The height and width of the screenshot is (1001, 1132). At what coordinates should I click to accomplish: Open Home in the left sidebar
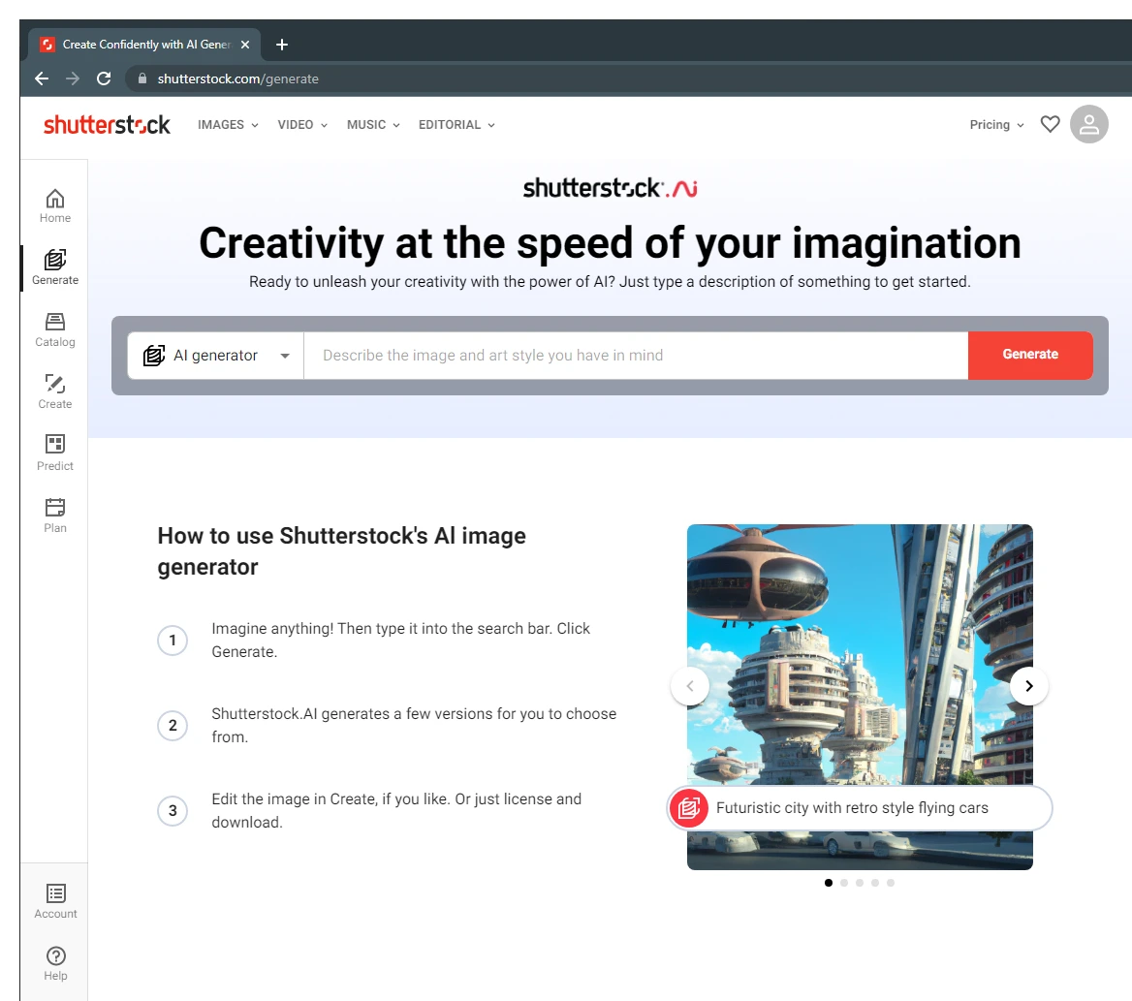pos(55,206)
